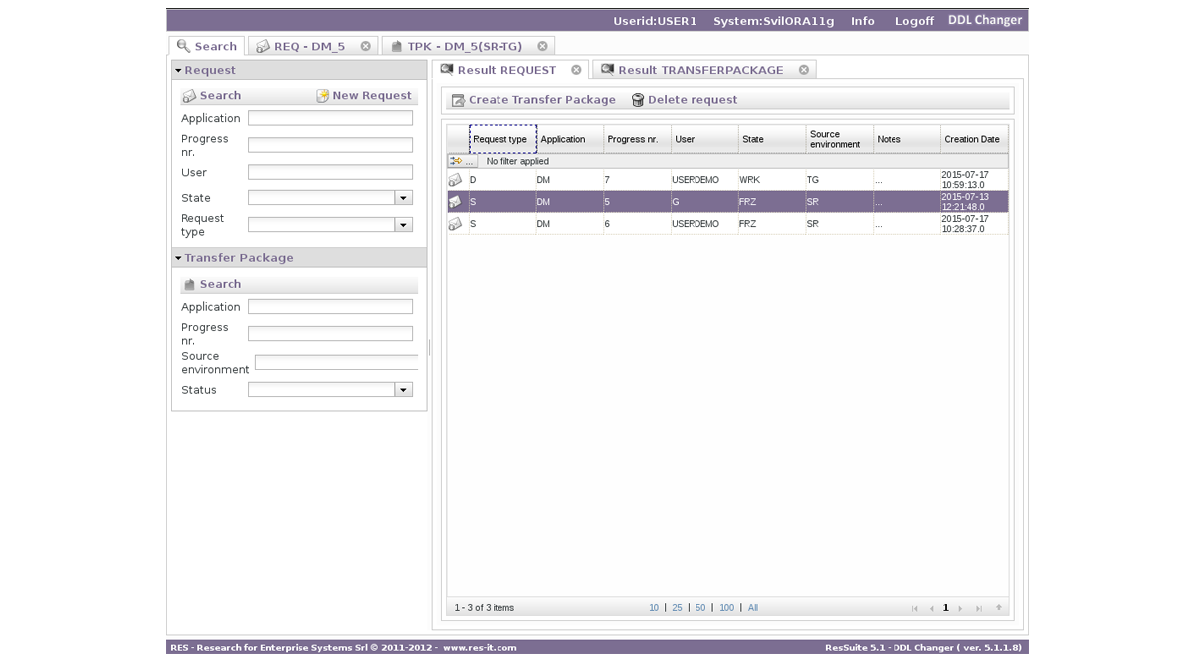1194x661 pixels.
Task: Click the filter icon in filter row
Action: tap(456, 161)
